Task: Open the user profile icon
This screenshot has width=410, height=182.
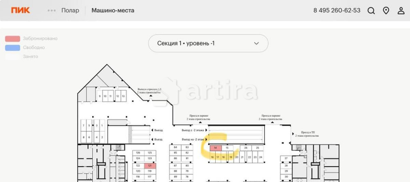Action: (401, 11)
